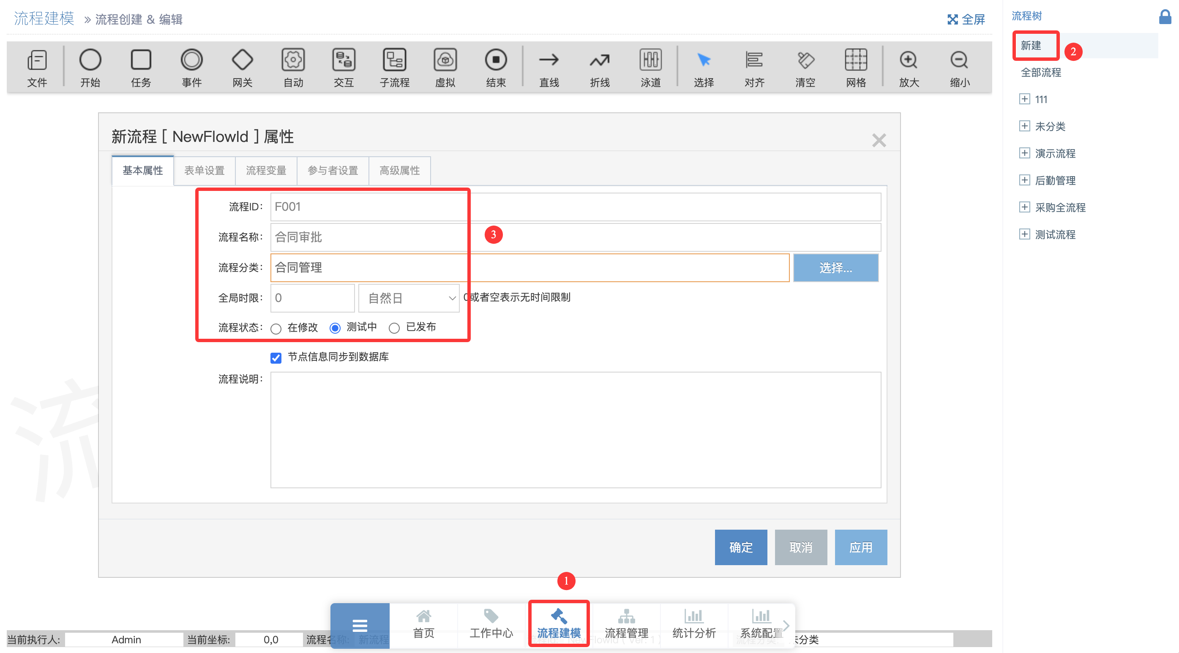The height and width of the screenshot is (653, 1179).
Task: Click the 流程ID input field
Action: (x=575, y=207)
